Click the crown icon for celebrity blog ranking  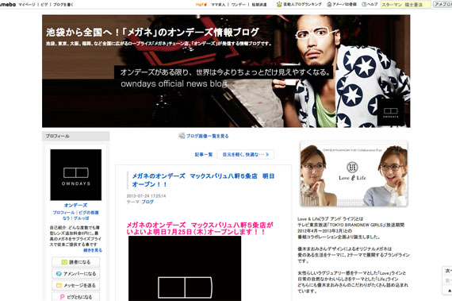click(279, 4)
